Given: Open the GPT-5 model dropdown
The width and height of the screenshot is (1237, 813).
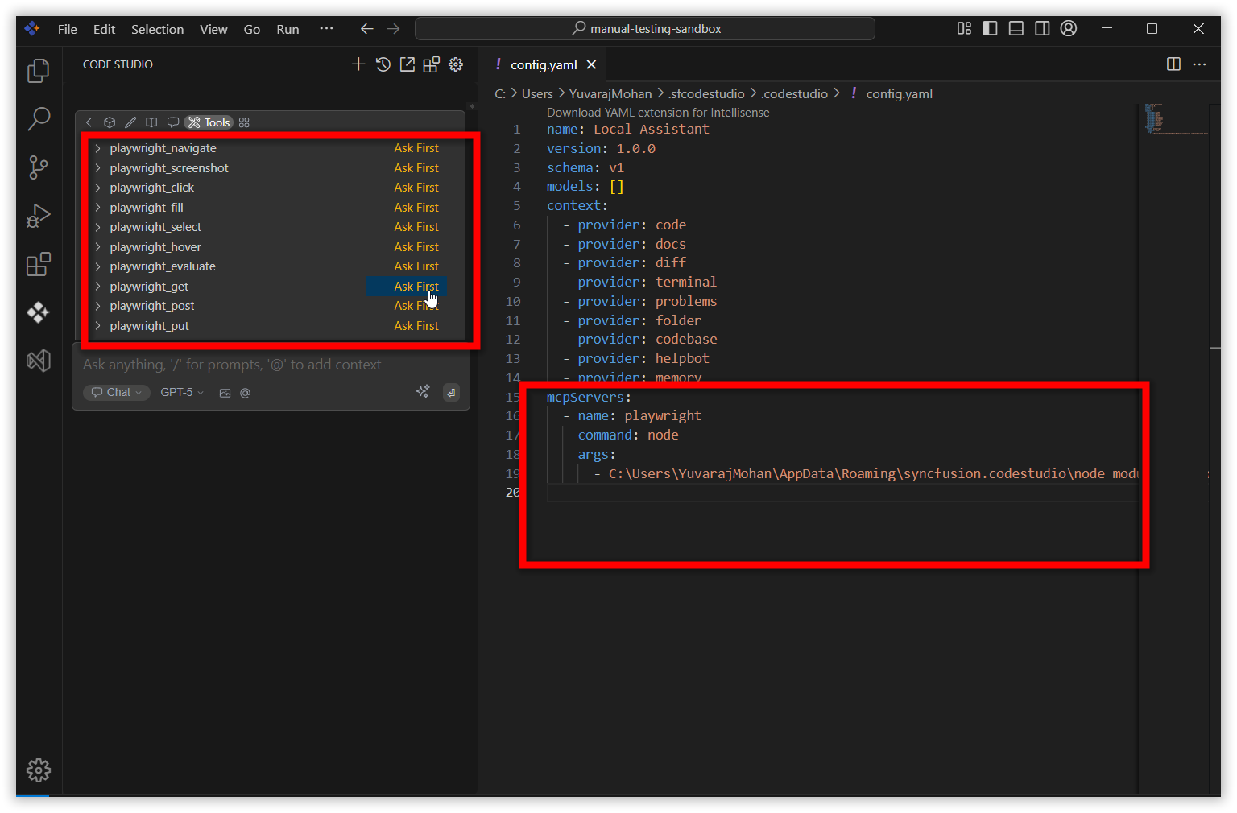Looking at the screenshot, I should pos(182,393).
